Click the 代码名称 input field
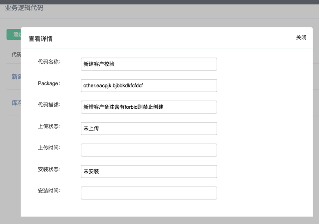319x224 pixels. [x=149, y=64]
